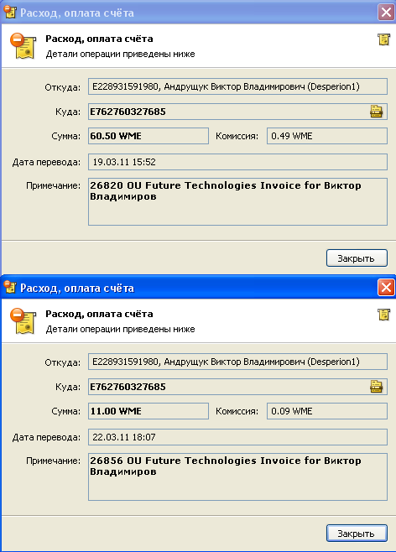Click the large expense invoice icon in lower dialog
This screenshot has height=552, width=396.
tap(23, 320)
